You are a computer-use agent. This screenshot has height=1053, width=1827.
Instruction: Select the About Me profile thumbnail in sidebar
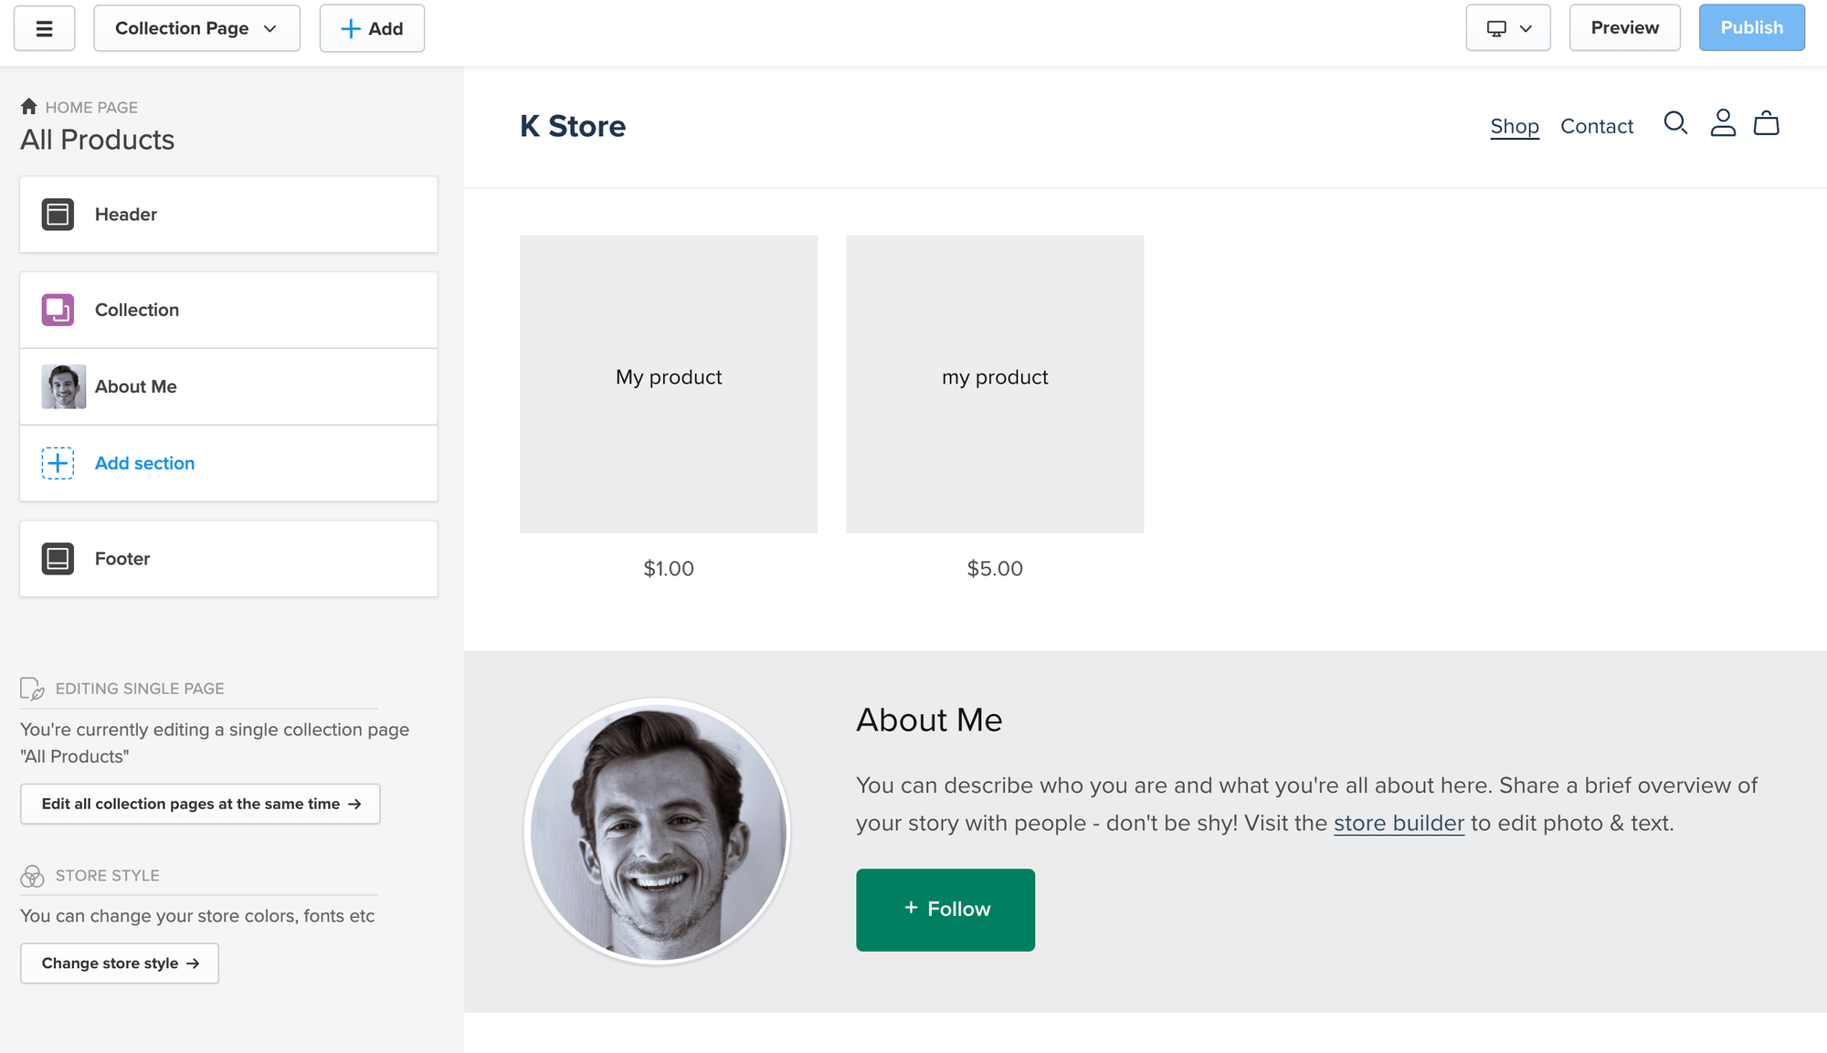[x=64, y=386]
